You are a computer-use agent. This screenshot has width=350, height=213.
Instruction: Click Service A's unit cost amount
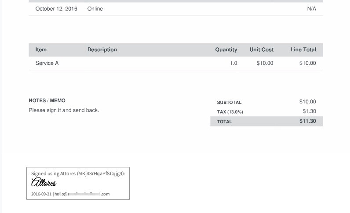(x=265, y=63)
